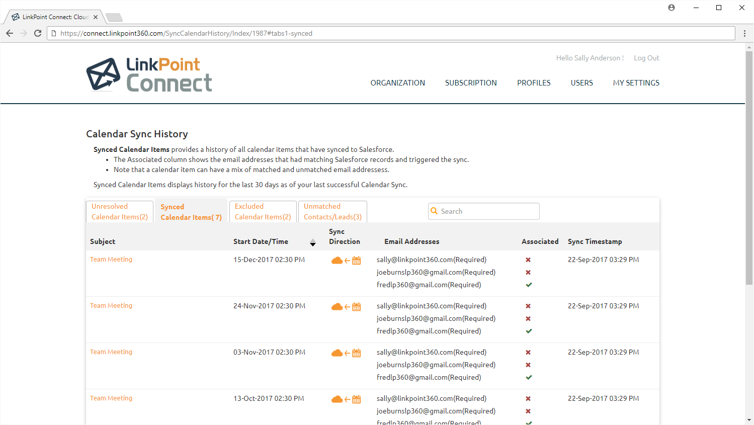Click the Log Out link
Screen dimensions: 754x425
pyautogui.click(x=646, y=58)
